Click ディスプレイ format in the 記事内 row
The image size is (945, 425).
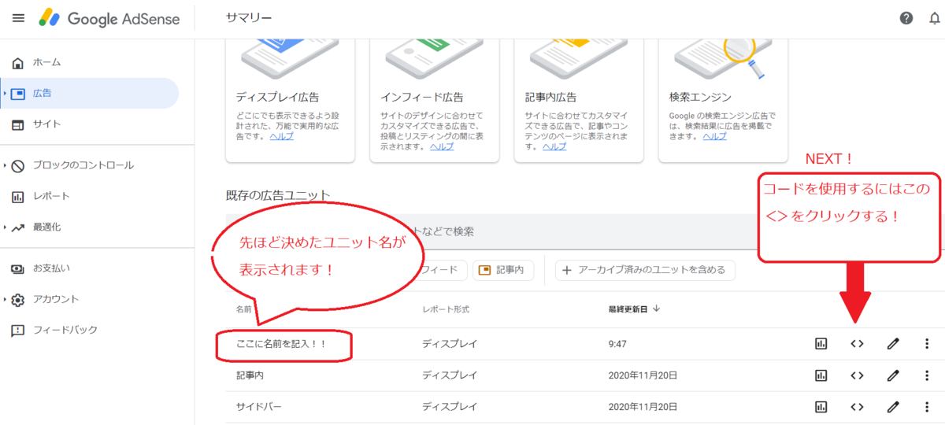[450, 375]
